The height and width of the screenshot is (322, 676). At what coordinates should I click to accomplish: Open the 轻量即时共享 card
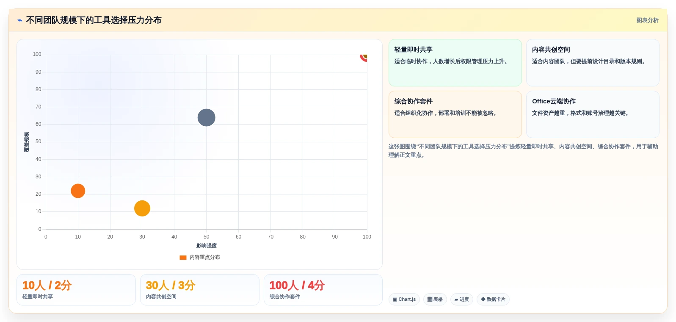click(x=455, y=63)
